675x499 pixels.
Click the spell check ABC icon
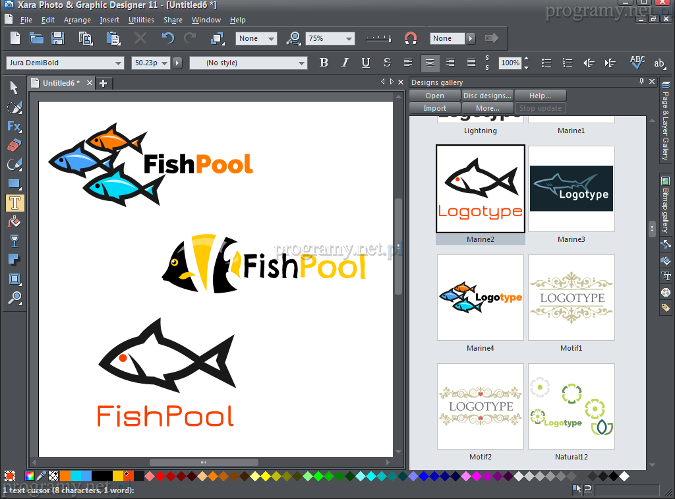click(x=637, y=63)
